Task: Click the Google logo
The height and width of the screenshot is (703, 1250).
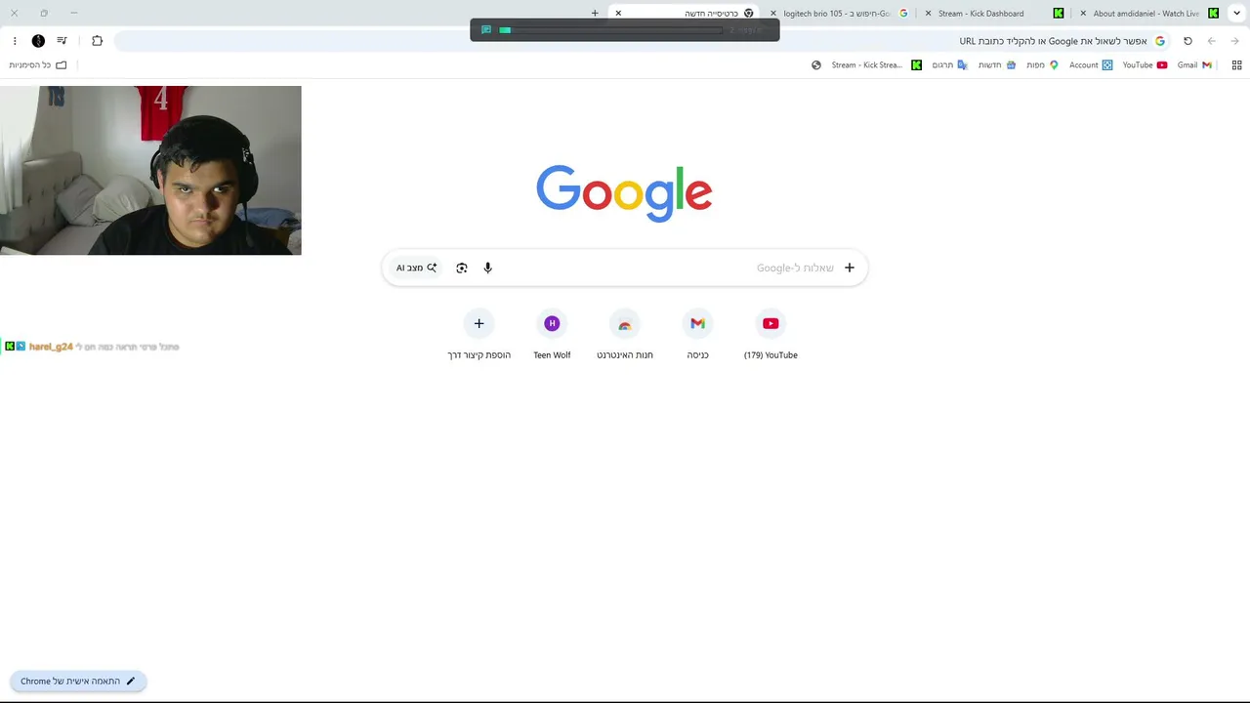Action: 624,192
